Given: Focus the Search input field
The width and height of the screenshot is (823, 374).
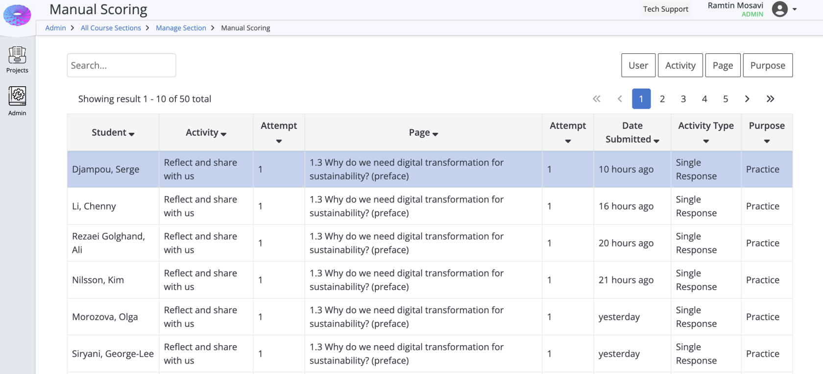Looking at the screenshot, I should coord(121,65).
